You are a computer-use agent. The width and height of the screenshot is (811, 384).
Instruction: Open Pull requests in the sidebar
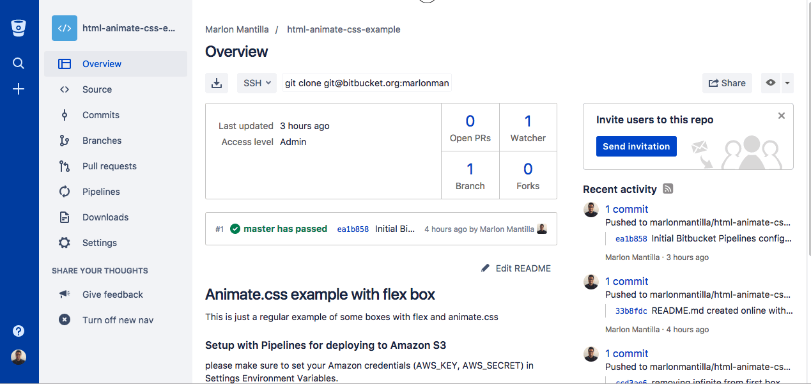[x=116, y=166]
